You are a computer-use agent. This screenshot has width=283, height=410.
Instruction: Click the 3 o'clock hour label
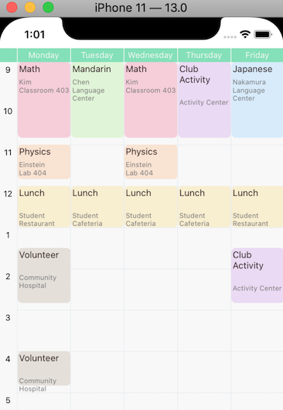pyautogui.click(x=8, y=318)
